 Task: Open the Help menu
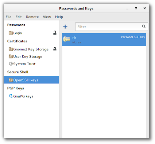click(59, 17)
